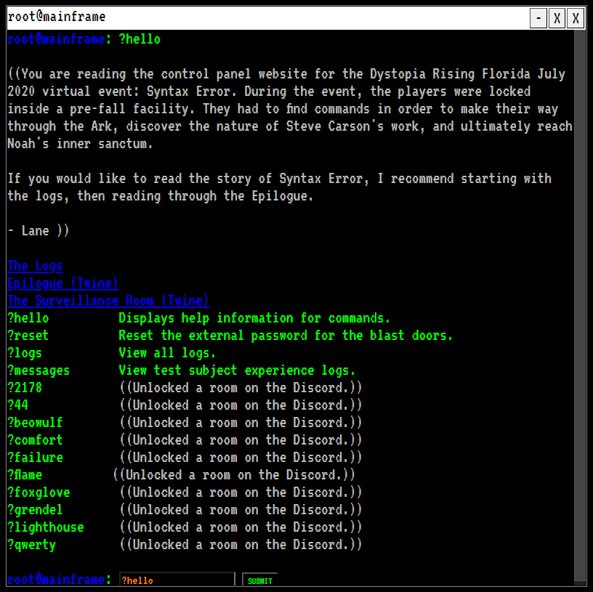
Task: Open the Epilogue (Twine) link
Action: click(x=62, y=283)
